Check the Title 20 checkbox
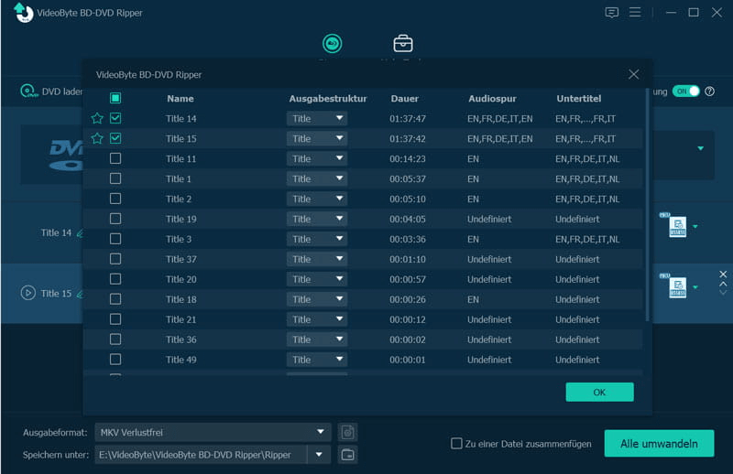 click(x=115, y=279)
